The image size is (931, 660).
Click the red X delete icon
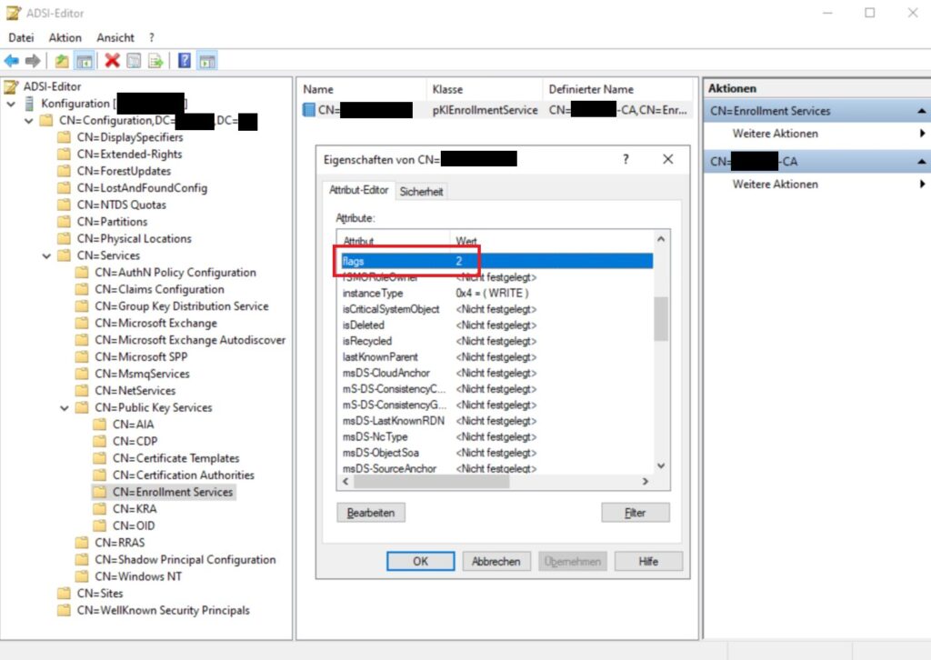(113, 61)
